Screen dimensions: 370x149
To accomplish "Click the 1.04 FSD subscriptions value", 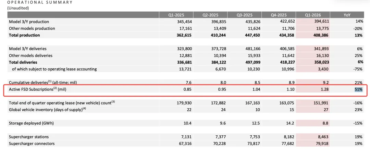I will pyautogui.click(x=256, y=90).
